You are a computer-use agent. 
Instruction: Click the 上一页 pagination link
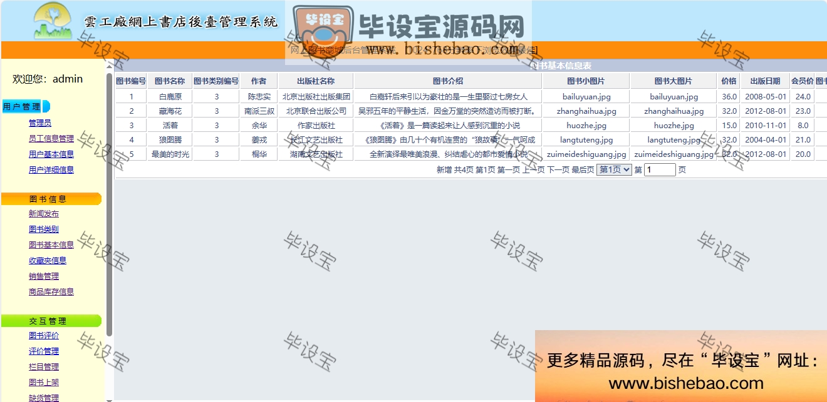pos(534,170)
